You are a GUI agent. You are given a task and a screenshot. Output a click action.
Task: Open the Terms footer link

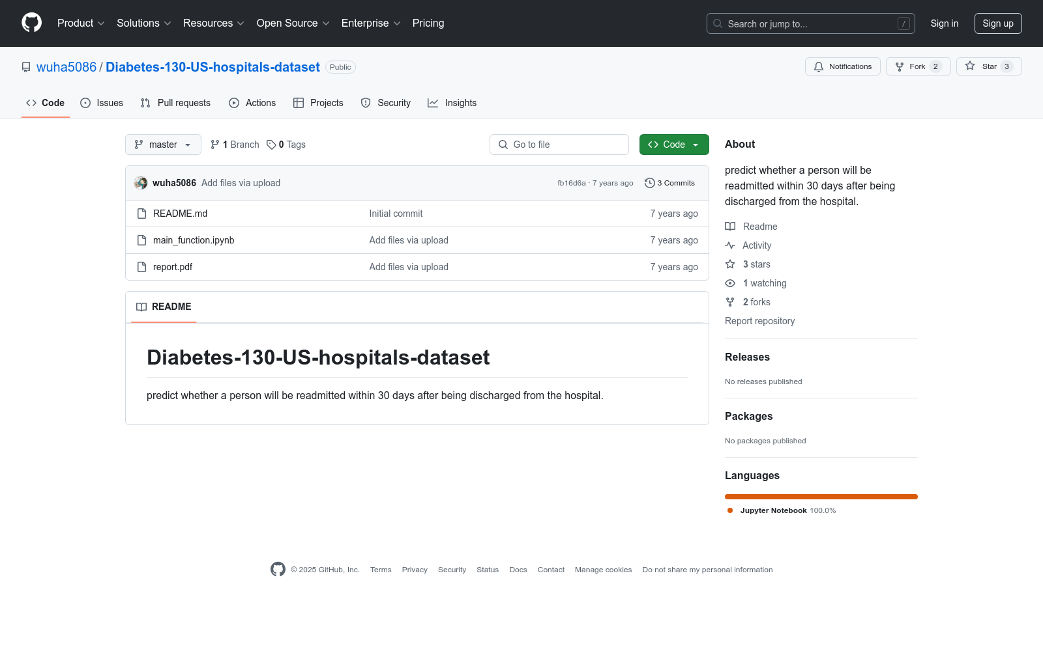(381, 570)
